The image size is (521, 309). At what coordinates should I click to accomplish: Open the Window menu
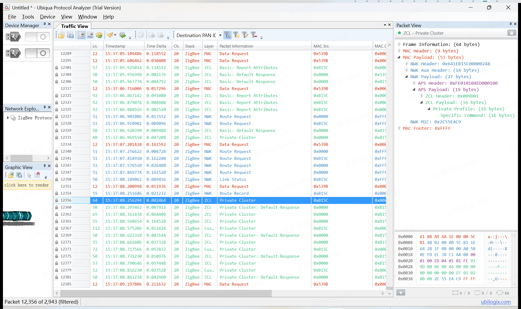pyautogui.click(x=87, y=17)
